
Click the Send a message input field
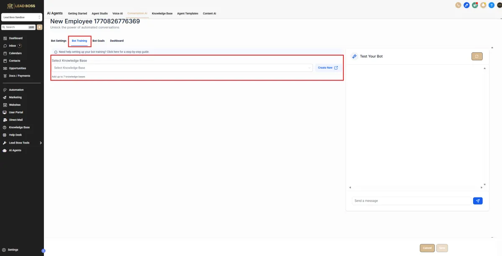(x=411, y=201)
